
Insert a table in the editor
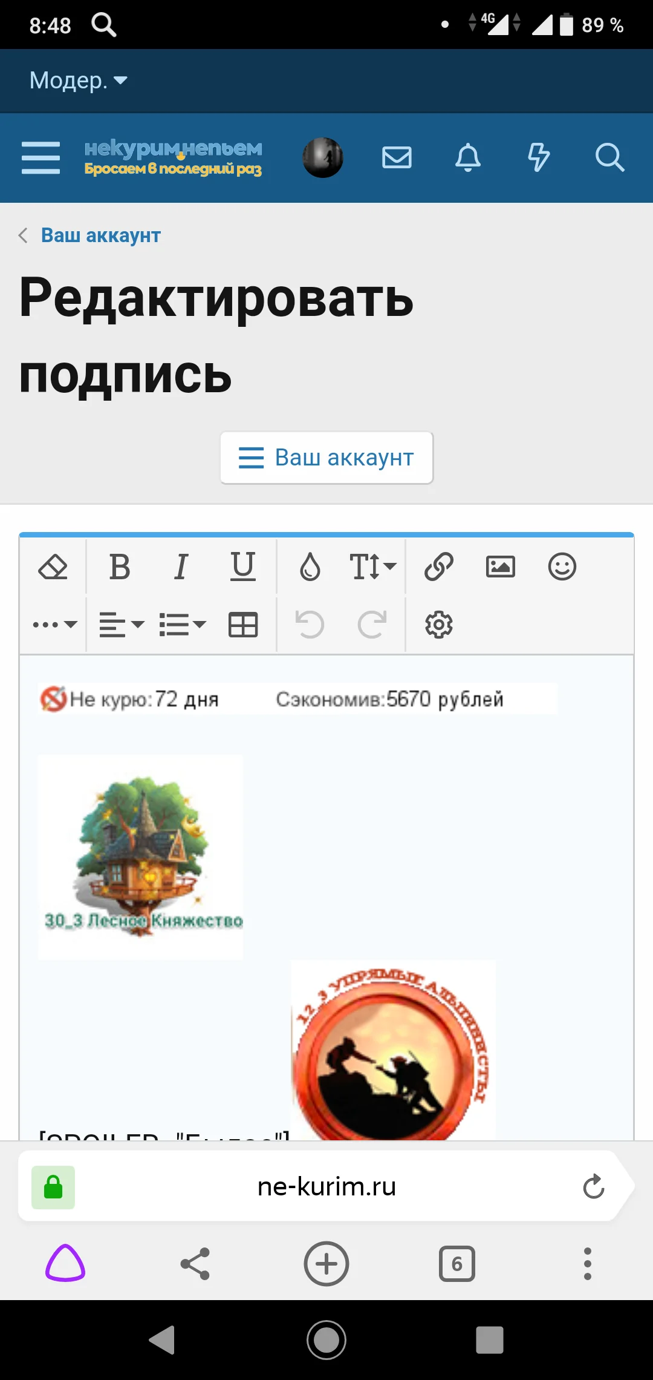[x=243, y=625]
